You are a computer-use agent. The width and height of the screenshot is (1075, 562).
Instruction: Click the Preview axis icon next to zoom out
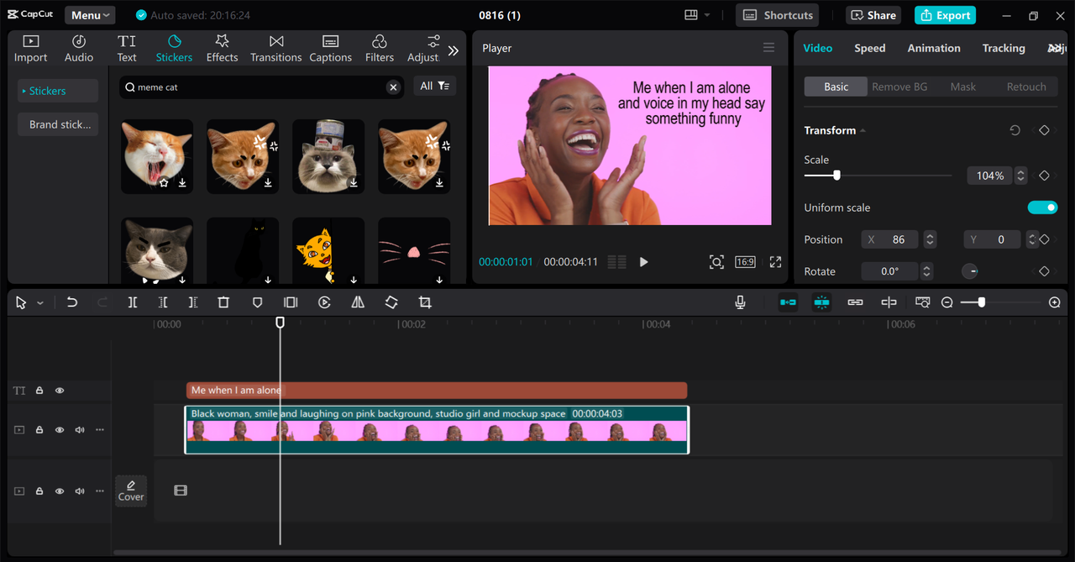pyautogui.click(x=923, y=302)
